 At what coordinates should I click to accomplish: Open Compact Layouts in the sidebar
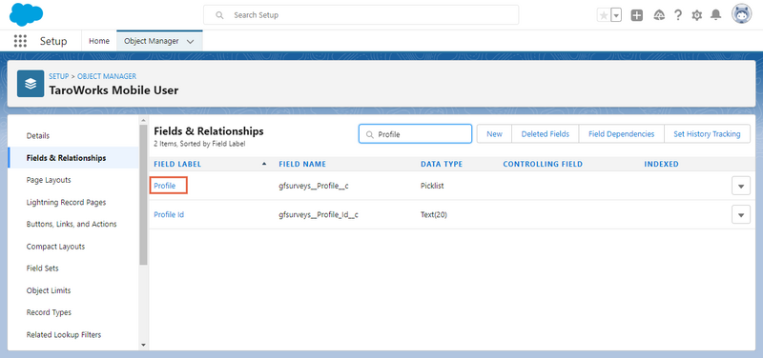55,247
